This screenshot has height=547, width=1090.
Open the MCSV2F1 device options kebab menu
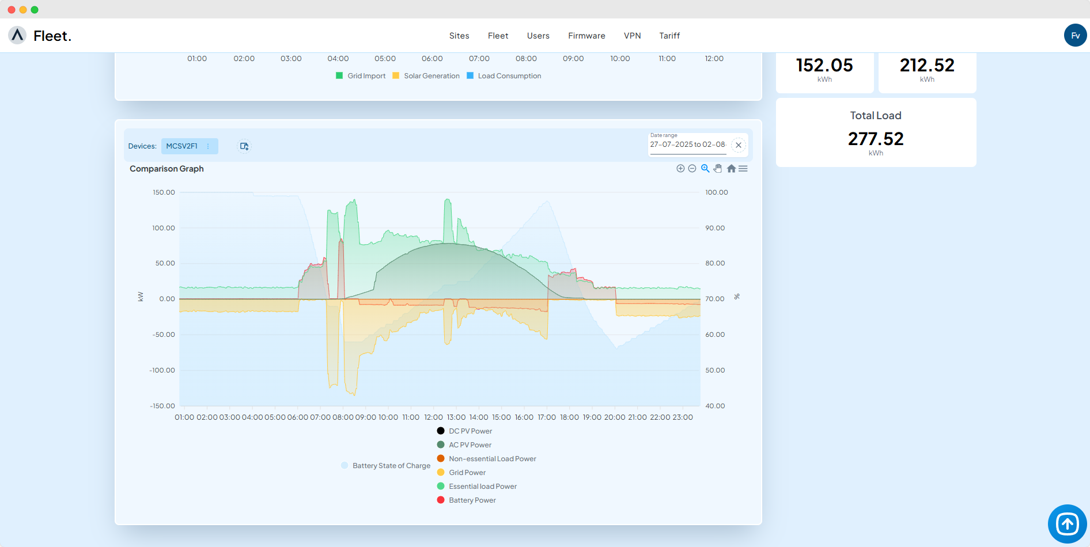209,146
